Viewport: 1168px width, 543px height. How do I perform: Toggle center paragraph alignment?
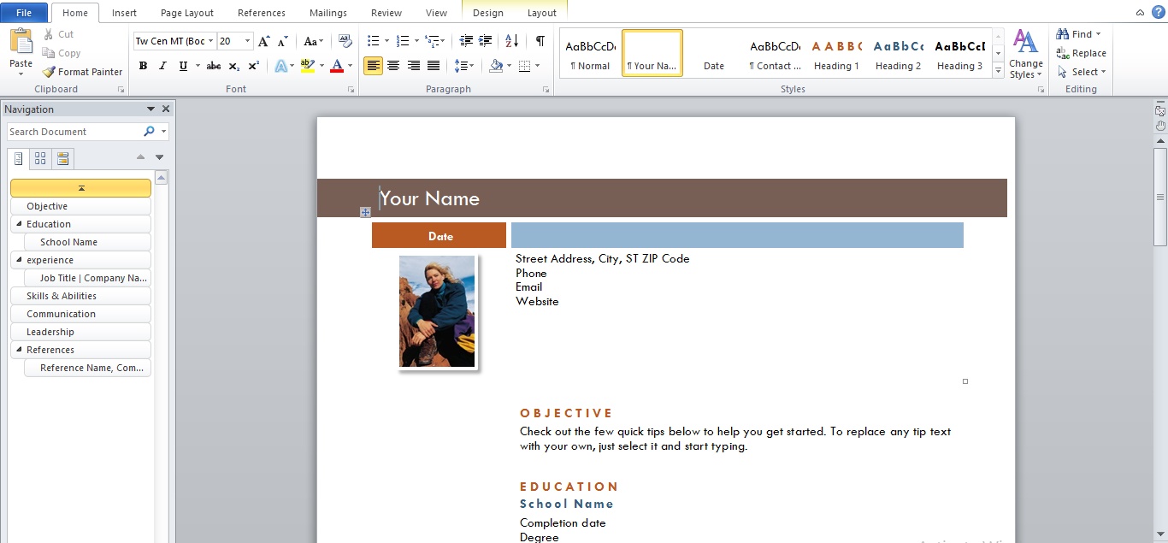(393, 66)
